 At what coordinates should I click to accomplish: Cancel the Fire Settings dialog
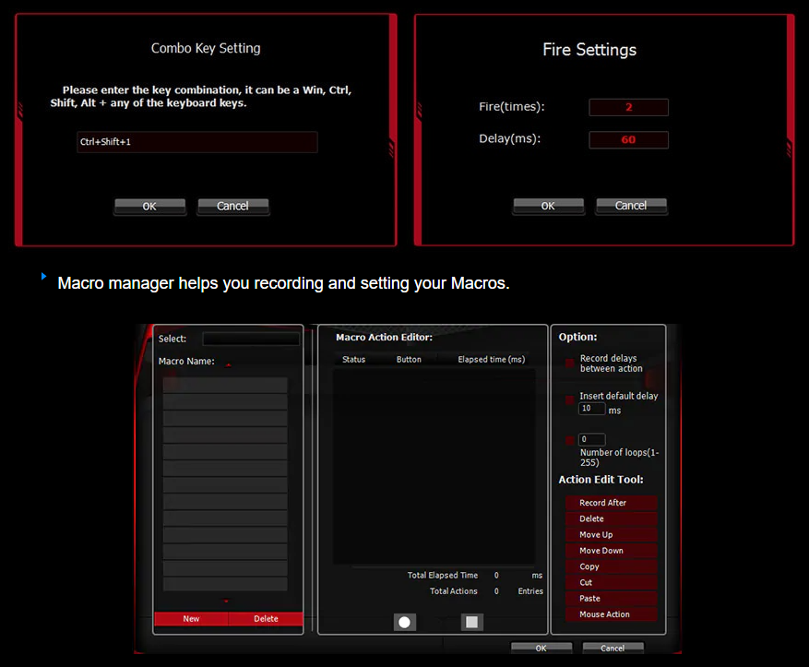[x=631, y=206]
